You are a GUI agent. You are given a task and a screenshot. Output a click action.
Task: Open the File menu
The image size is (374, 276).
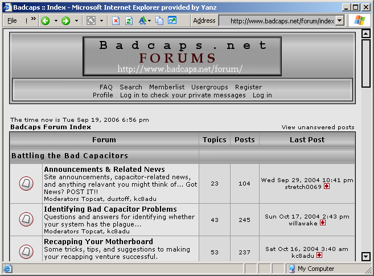click(x=12, y=20)
